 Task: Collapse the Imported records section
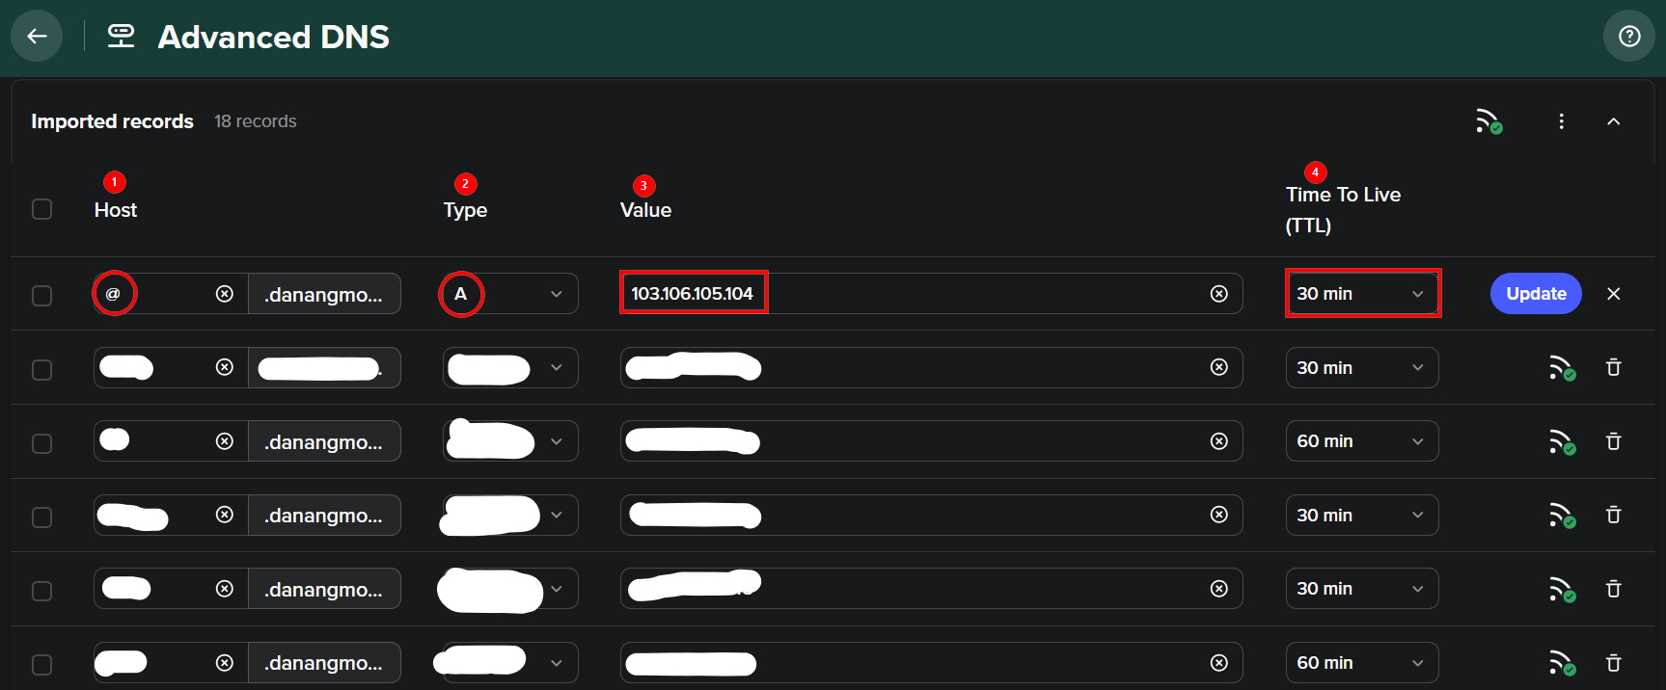1613,121
